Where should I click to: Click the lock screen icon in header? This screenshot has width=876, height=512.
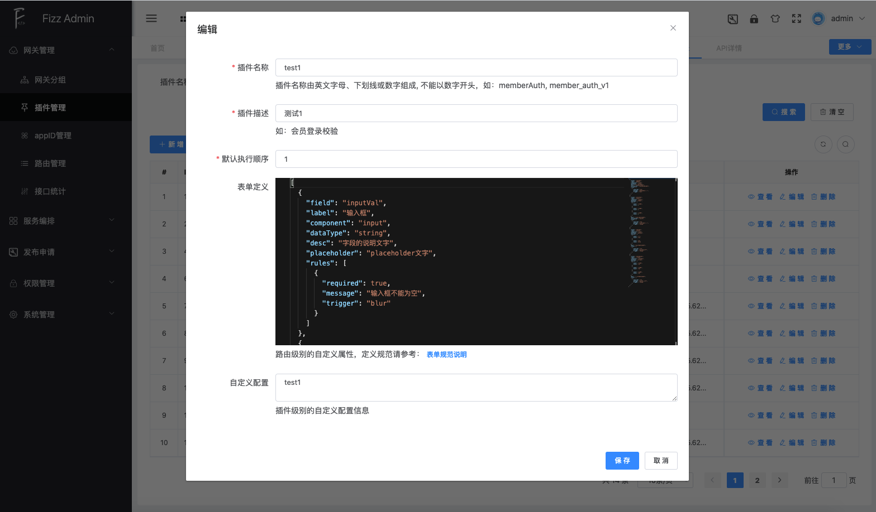point(754,19)
